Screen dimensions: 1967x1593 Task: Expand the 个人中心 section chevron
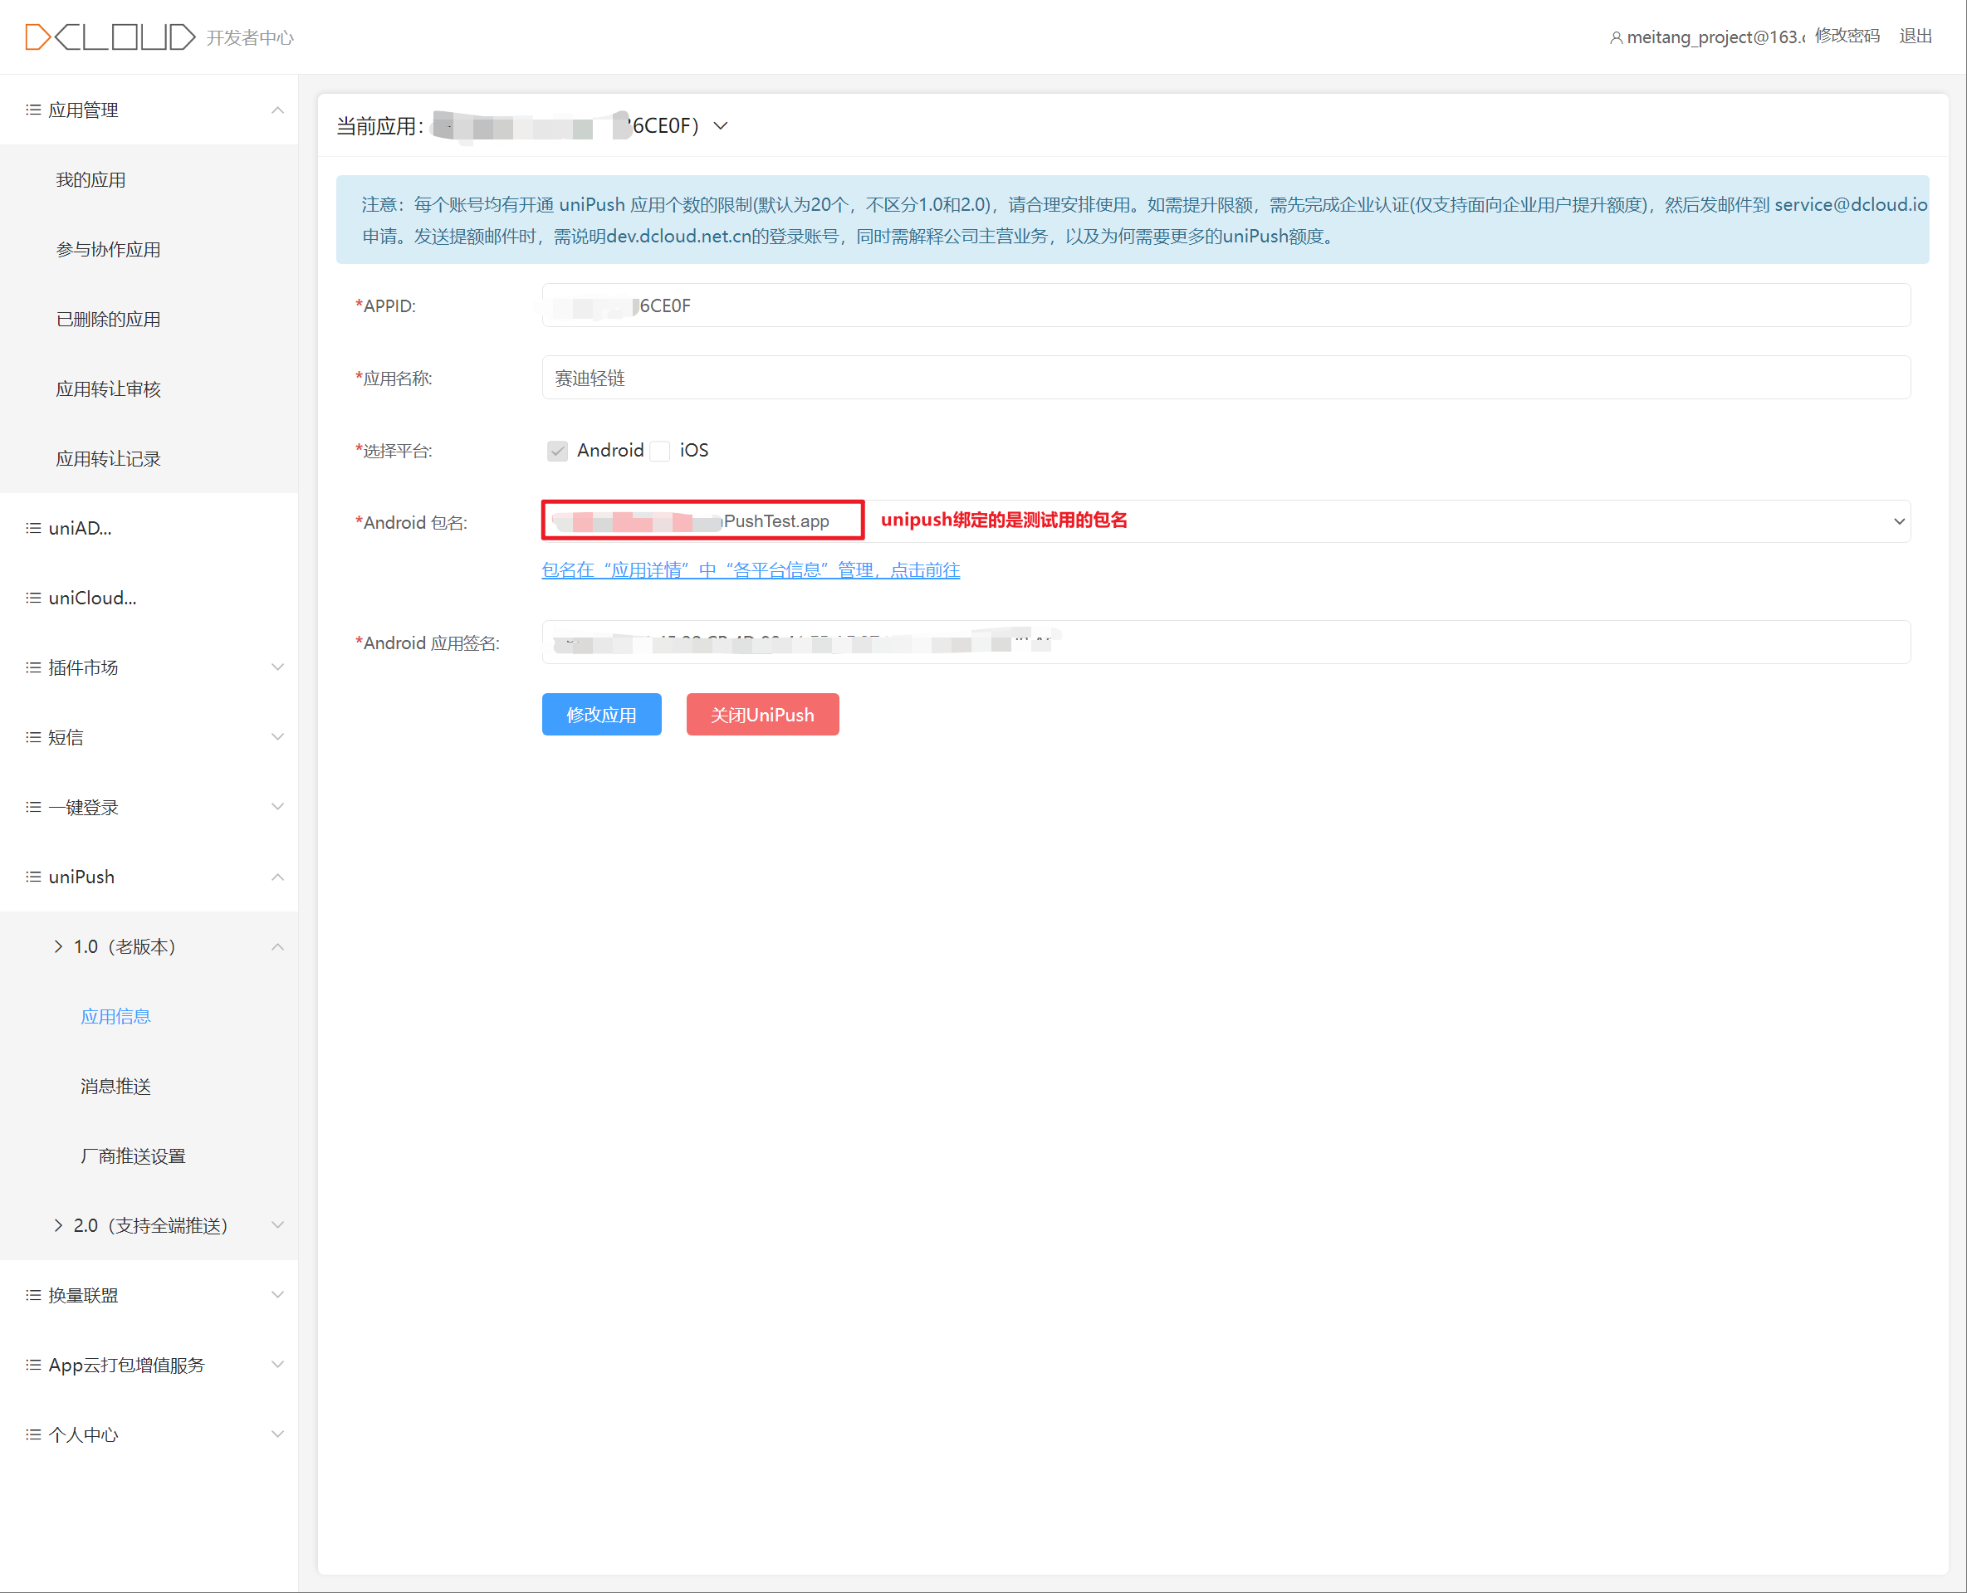(x=277, y=1435)
